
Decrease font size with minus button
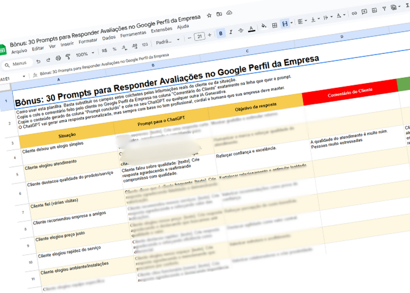coord(190,38)
